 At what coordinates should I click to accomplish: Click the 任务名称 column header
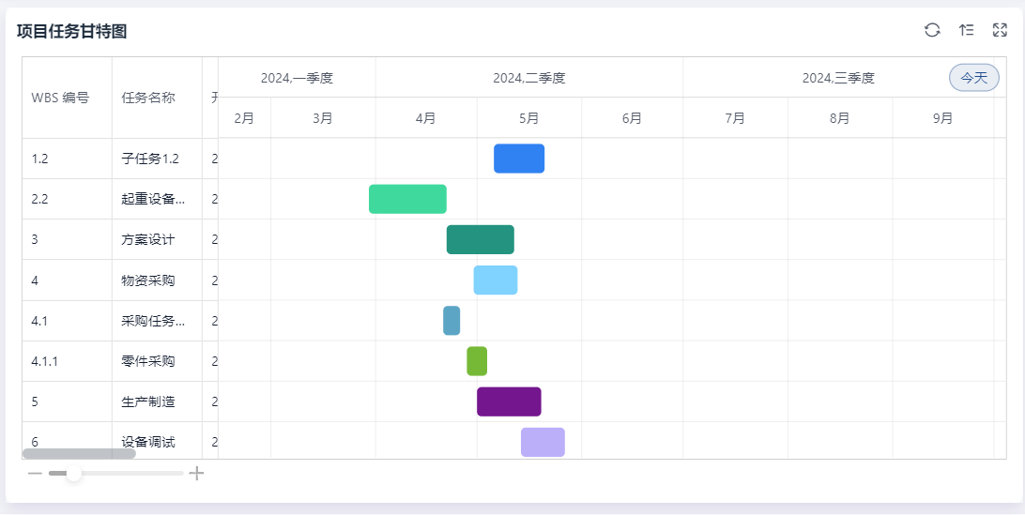tap(148, 98)
